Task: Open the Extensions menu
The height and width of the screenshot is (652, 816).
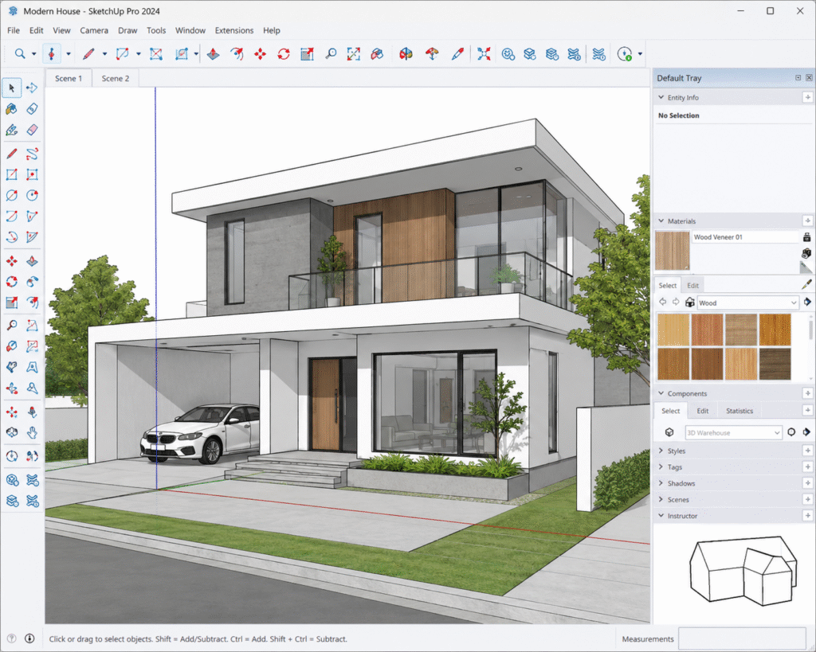Action: tap(234, 30)
